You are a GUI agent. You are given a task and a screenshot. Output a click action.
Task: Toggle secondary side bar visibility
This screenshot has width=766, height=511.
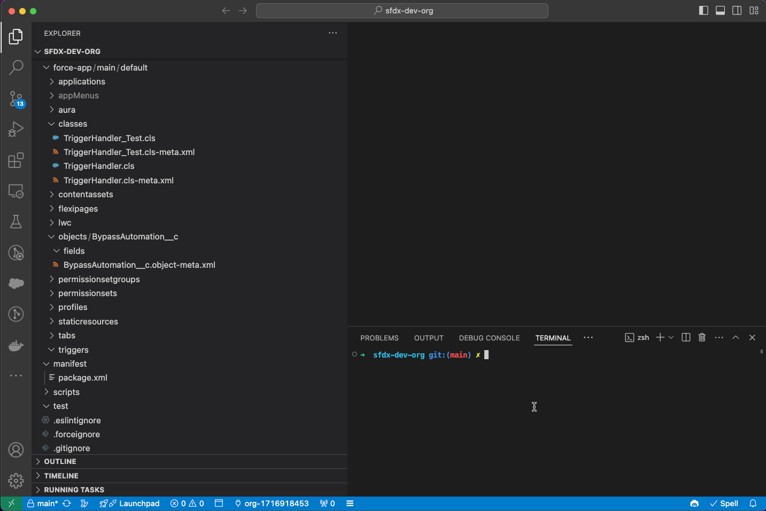[737, 11]
